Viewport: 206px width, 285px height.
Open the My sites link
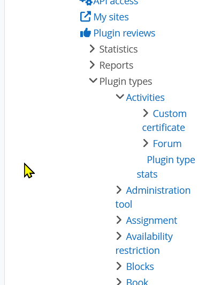(x=111, y=17)
